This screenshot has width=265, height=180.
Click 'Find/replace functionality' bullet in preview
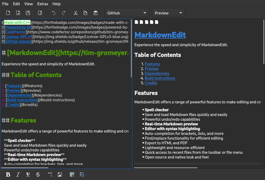pyautogui.click(x=184, y=138)
